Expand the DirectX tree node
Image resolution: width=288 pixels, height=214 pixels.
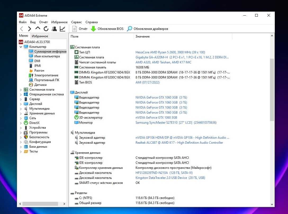coord(21,123)
